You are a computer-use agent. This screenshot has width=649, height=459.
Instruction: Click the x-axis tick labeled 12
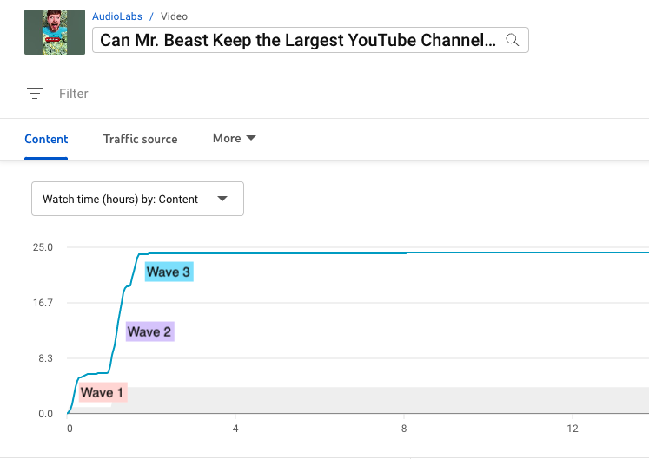573,429
